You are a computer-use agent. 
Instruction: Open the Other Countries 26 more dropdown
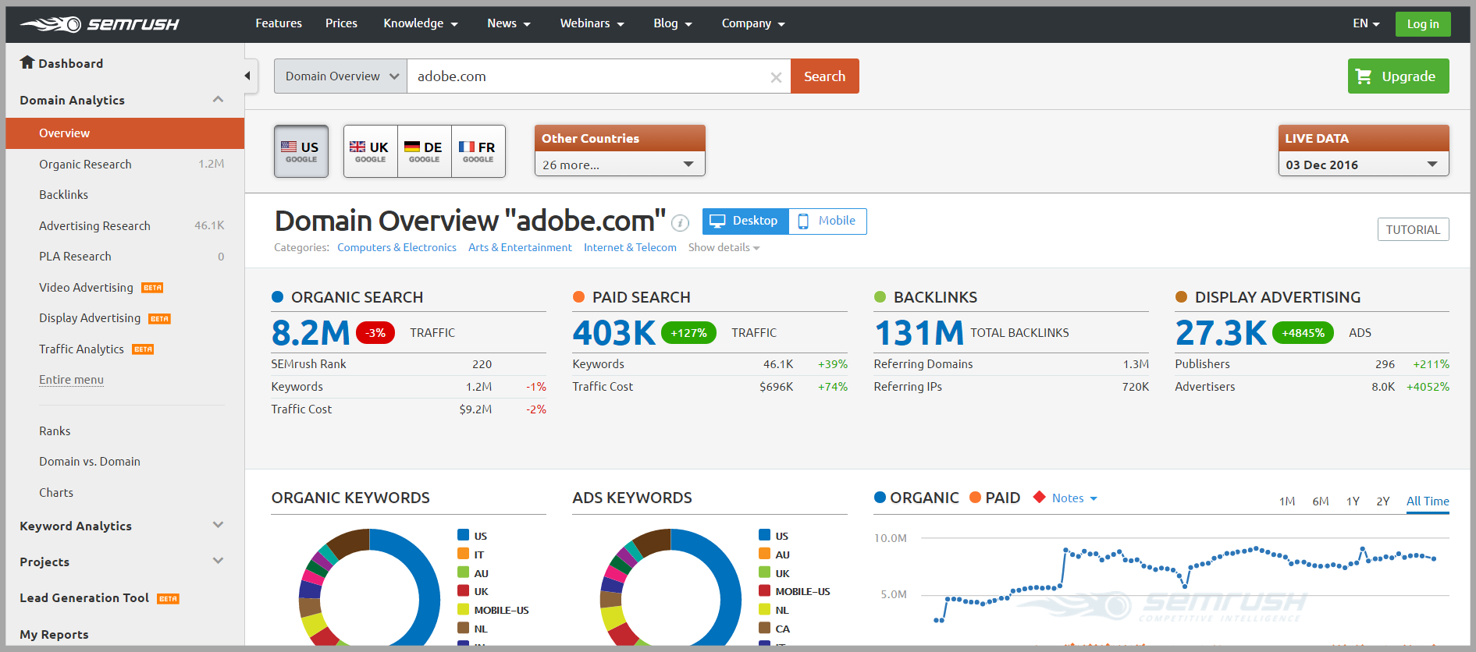620,165
